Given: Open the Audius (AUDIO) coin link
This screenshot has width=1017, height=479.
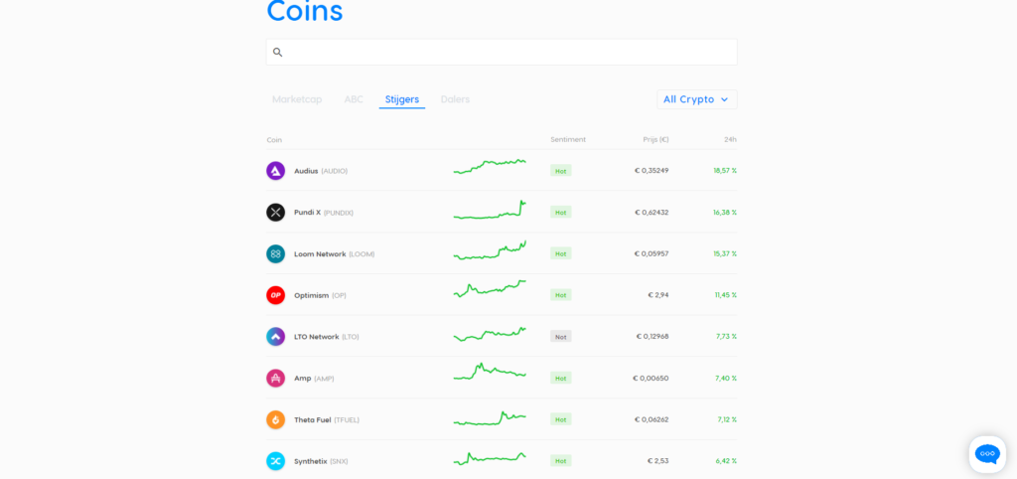Looking at the screenshot, I should (x=320, y=171).
